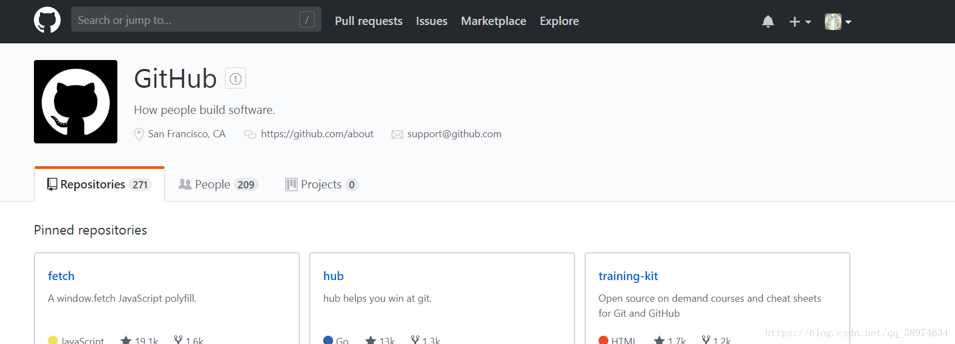Click 'hub helps you win at git.' text
The height and width of the screenshot is (344, 955).
(x=377, y=298)
